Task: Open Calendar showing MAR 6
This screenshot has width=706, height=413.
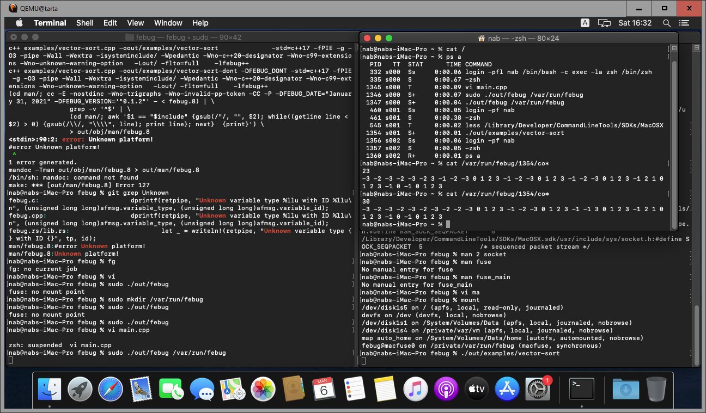Action: [324, 389]
